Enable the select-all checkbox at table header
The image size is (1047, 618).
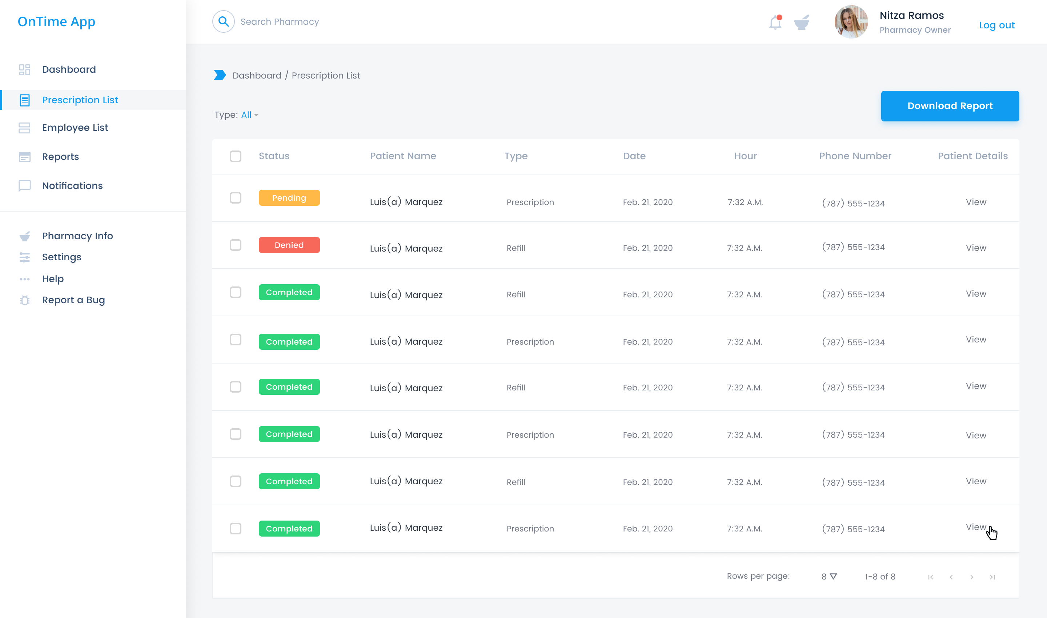(x=236, y=156)
